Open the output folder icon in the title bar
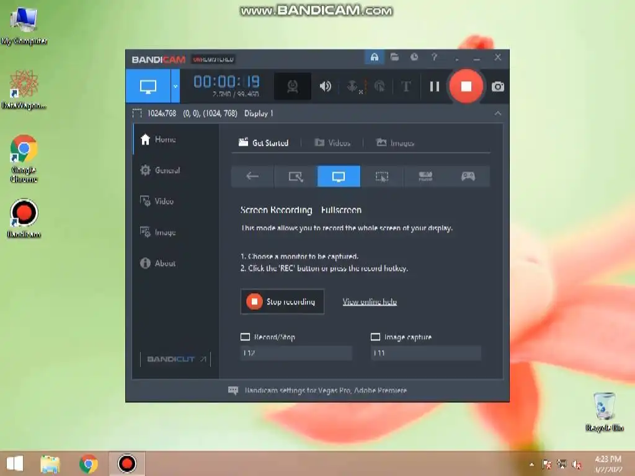 (394, 57)
